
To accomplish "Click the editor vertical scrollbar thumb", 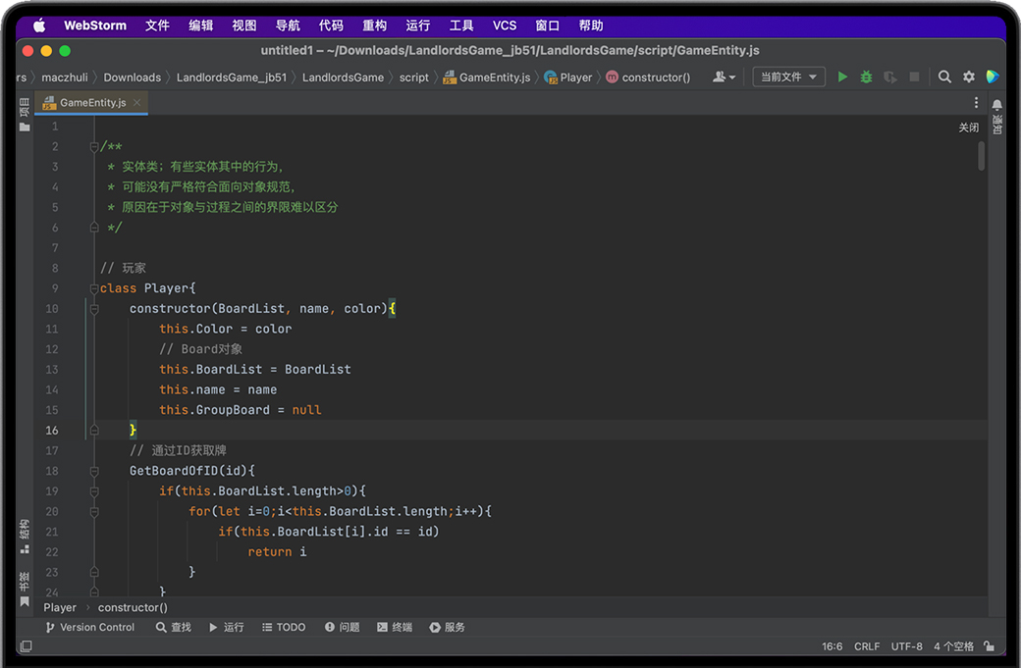I will [982, 156].
